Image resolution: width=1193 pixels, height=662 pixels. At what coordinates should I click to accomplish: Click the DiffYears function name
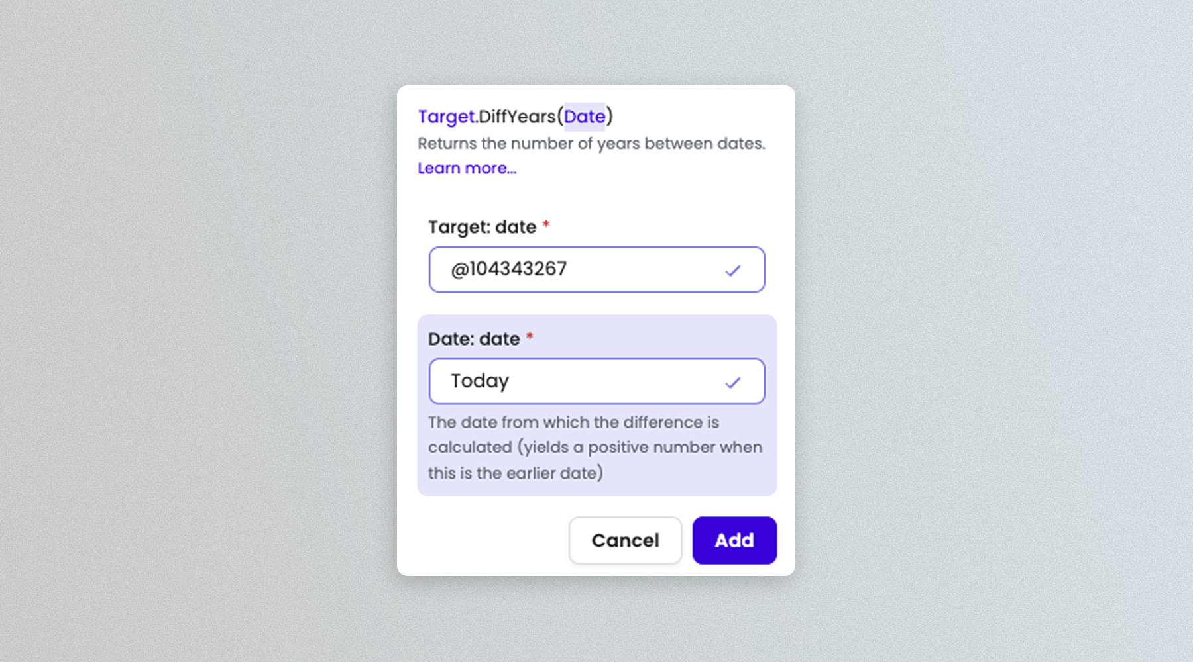(x=517, y=117)
